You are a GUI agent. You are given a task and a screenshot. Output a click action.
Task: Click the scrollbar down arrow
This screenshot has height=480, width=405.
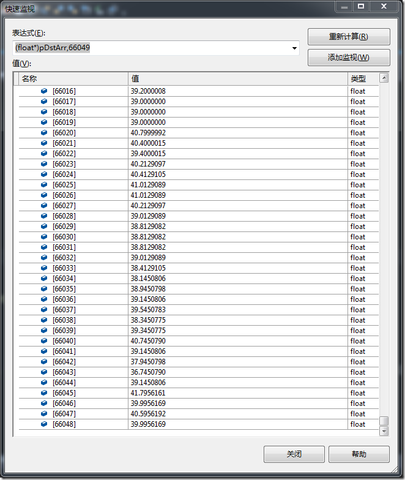tap(384, 431)
